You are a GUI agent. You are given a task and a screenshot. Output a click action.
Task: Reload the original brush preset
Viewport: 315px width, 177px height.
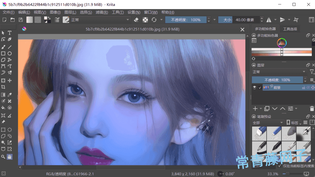(x=154, y=20)
